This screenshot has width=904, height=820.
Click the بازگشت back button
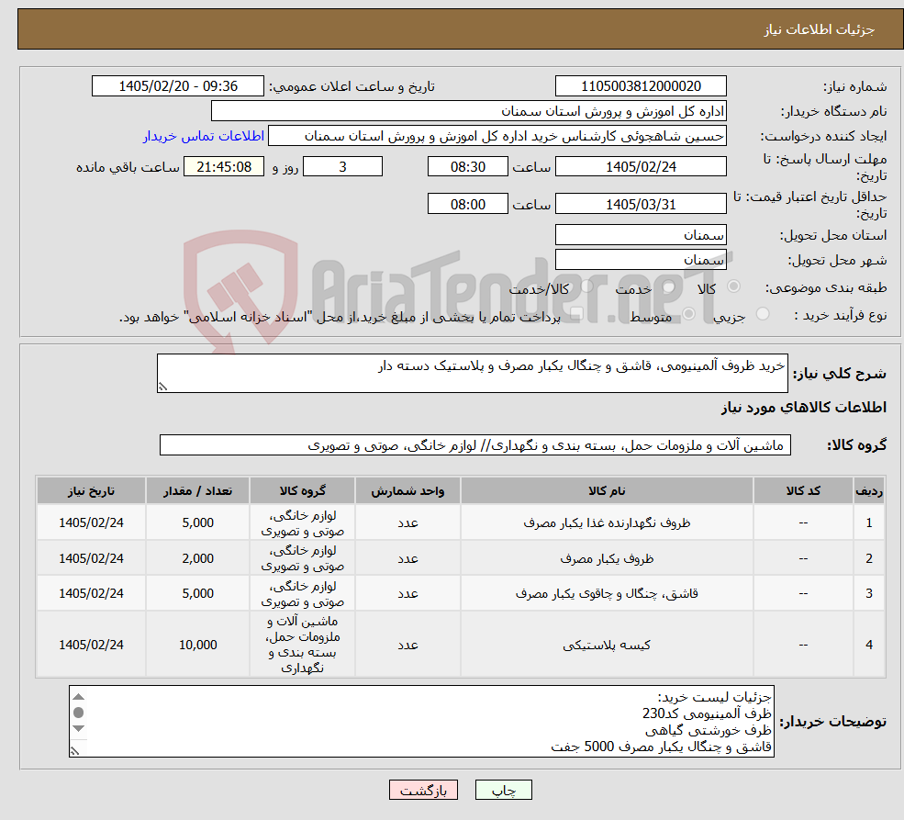(423, 790)
